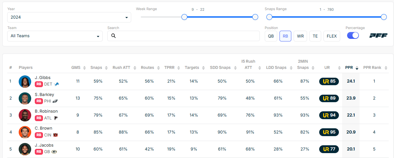Sort by PPR Rank column header
This screenshot has height=158, width=394.
pos(374,68)
